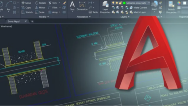
Task: Open the Text tool dropdown arrow
Action: click(x=72, y=12)
